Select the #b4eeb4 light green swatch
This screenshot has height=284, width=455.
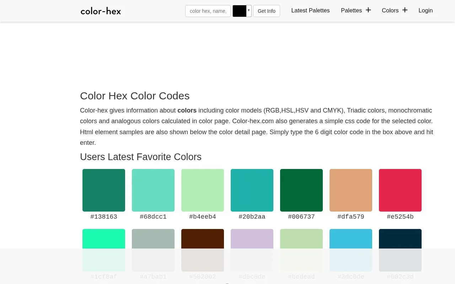tap(203, 190)
